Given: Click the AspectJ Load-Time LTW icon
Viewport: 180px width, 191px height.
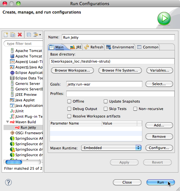Looking at the screenshot, I should coord(12,62).
